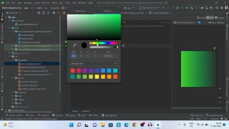Open the Logcat tool window
229x129 pixels.
coord(70,115)
